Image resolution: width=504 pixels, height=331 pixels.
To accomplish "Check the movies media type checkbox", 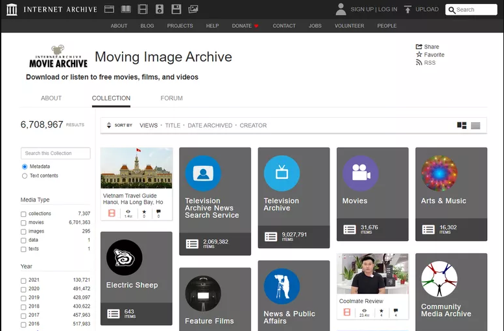I will click(24, 223).
